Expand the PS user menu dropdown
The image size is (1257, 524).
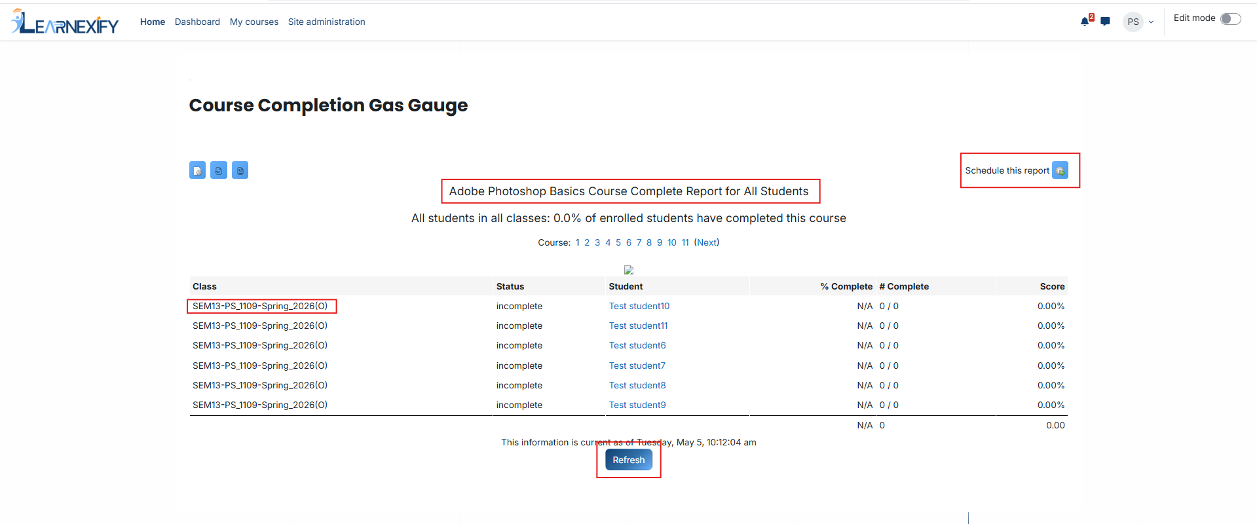tap(1139, 22)
